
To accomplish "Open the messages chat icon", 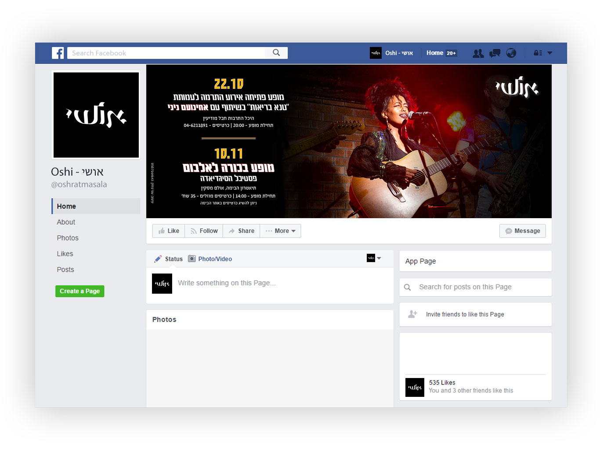I will pyautogui.click(x=495, y=53).
